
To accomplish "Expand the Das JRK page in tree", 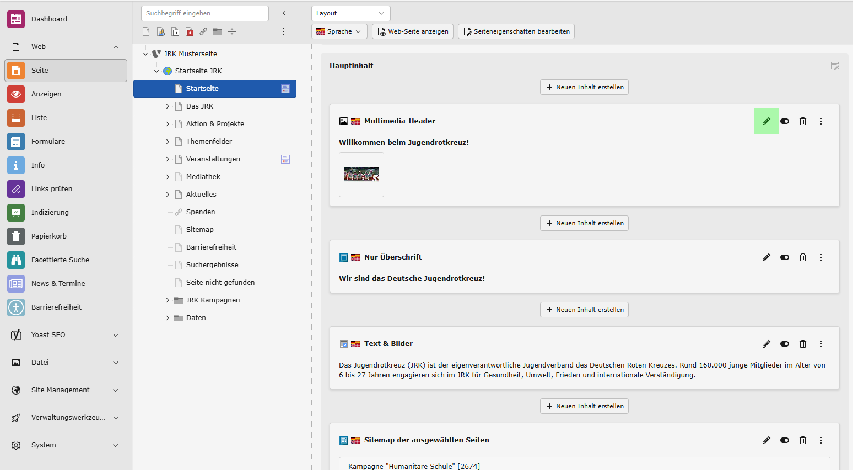I will pos(168,106).
